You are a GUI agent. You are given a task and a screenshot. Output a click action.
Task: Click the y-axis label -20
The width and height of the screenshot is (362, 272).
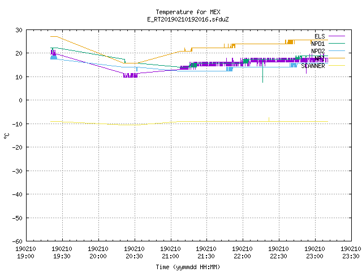point(18,147)
